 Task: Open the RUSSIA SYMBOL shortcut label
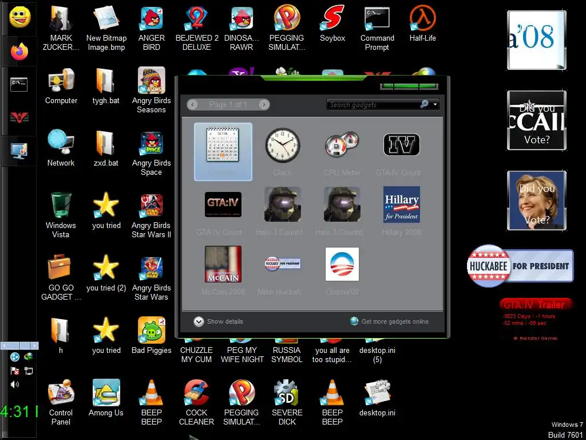[x=287, y=355]
